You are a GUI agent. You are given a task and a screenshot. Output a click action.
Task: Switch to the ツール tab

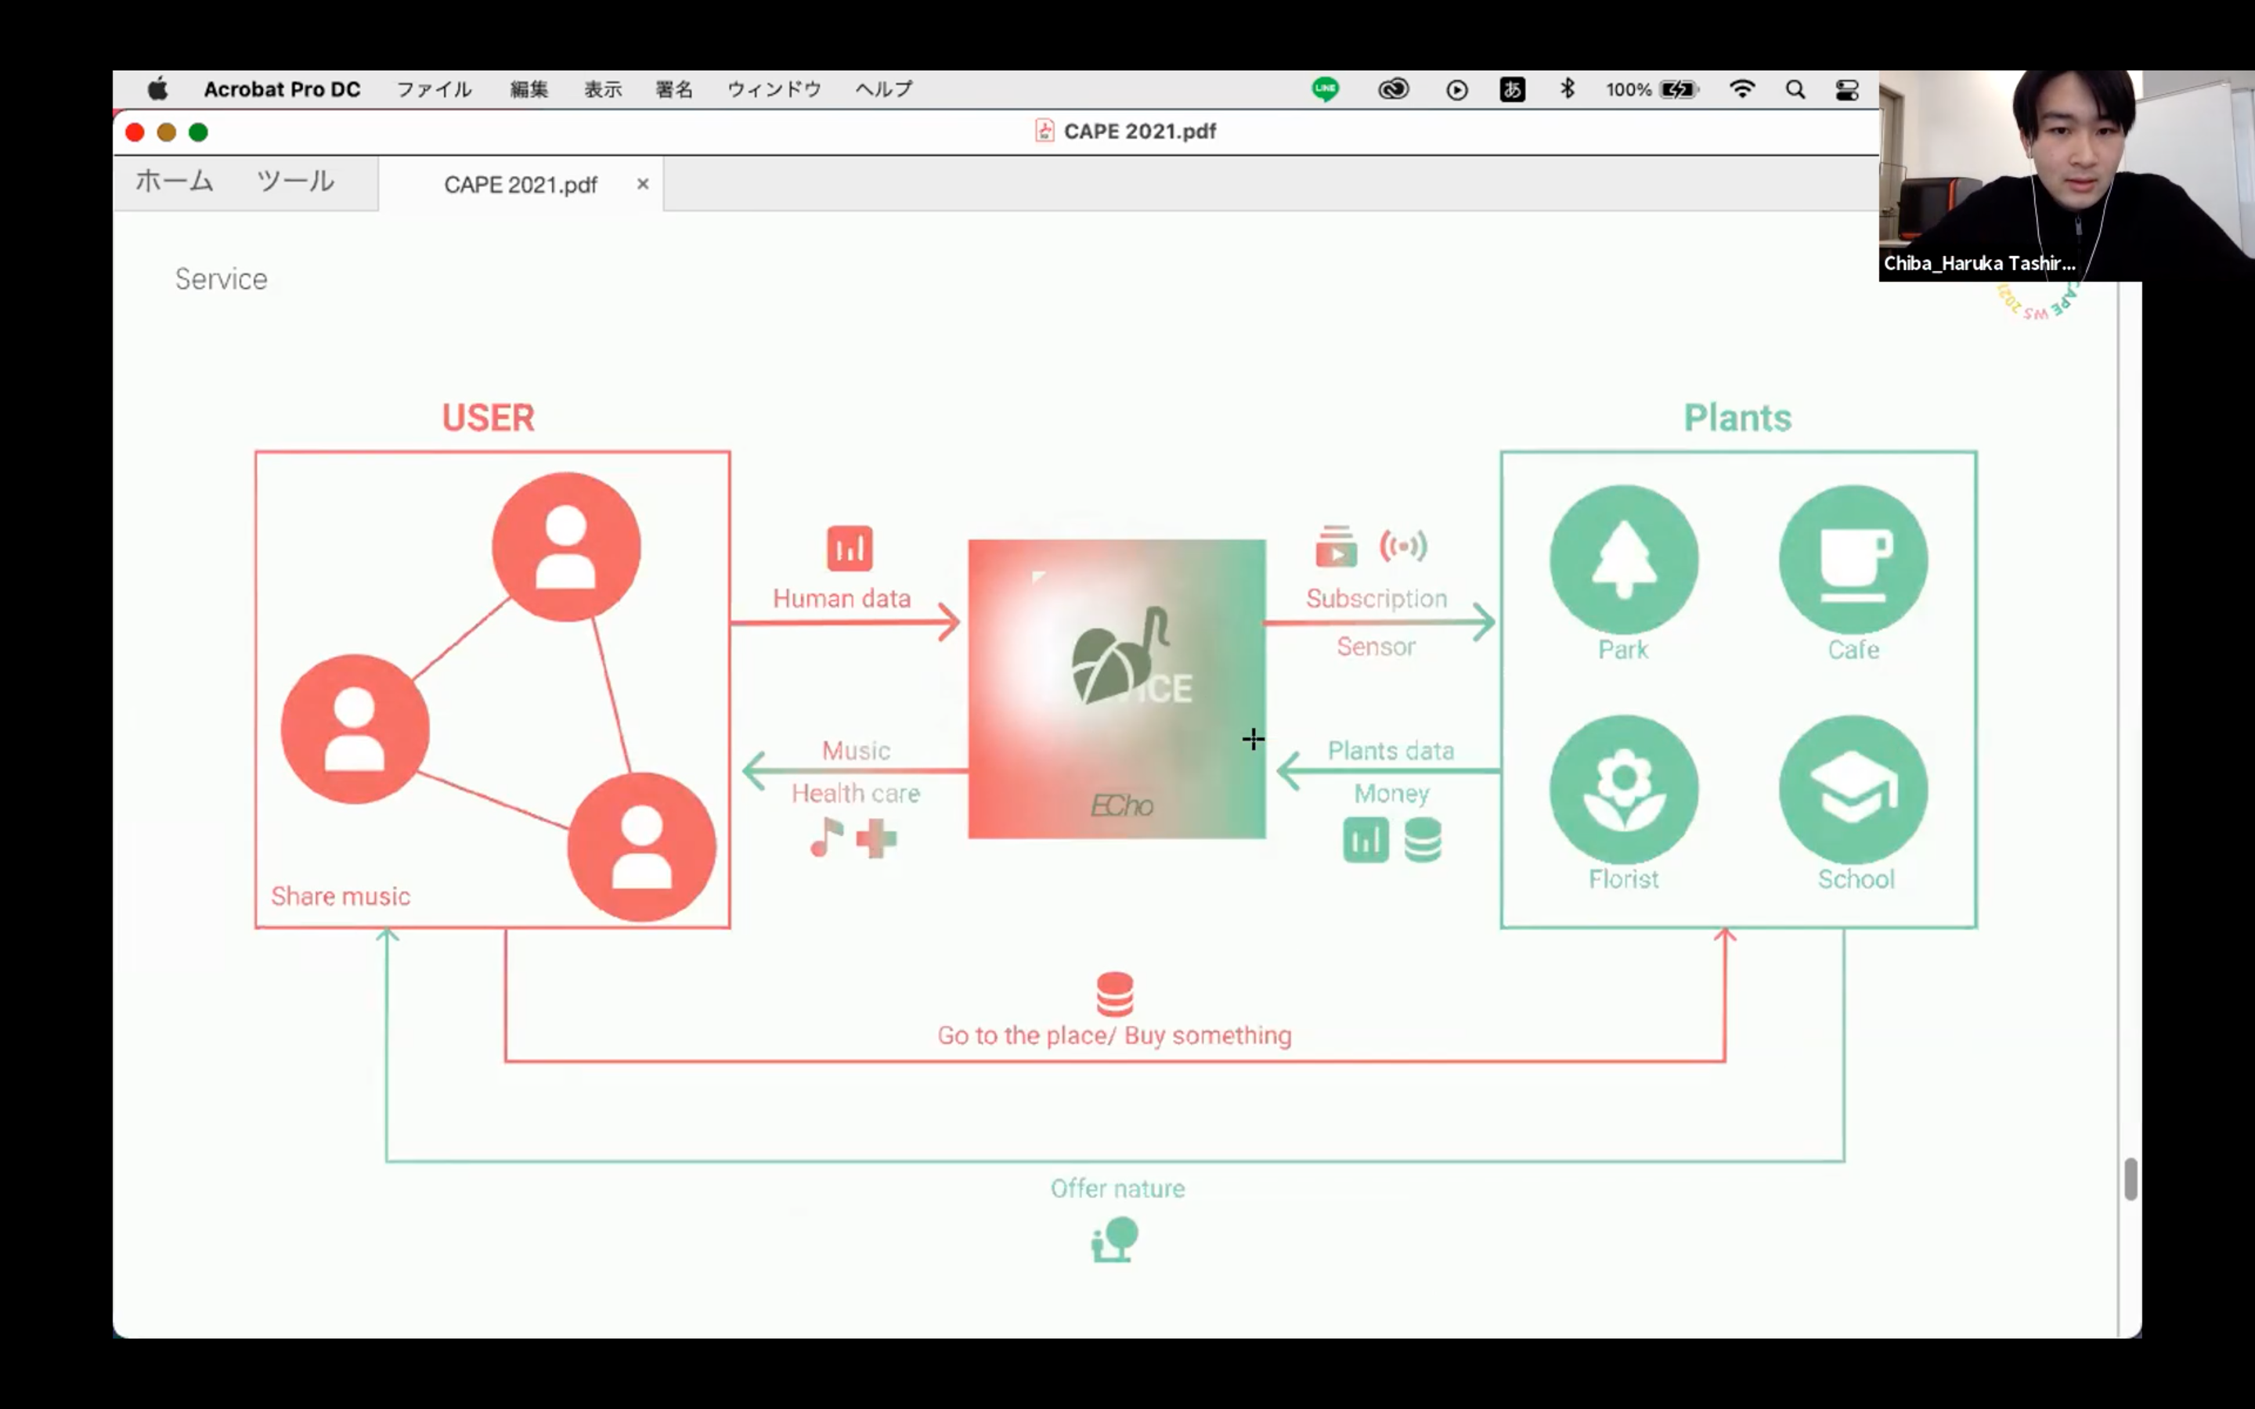pyautogui.click(x=295, y=181)
